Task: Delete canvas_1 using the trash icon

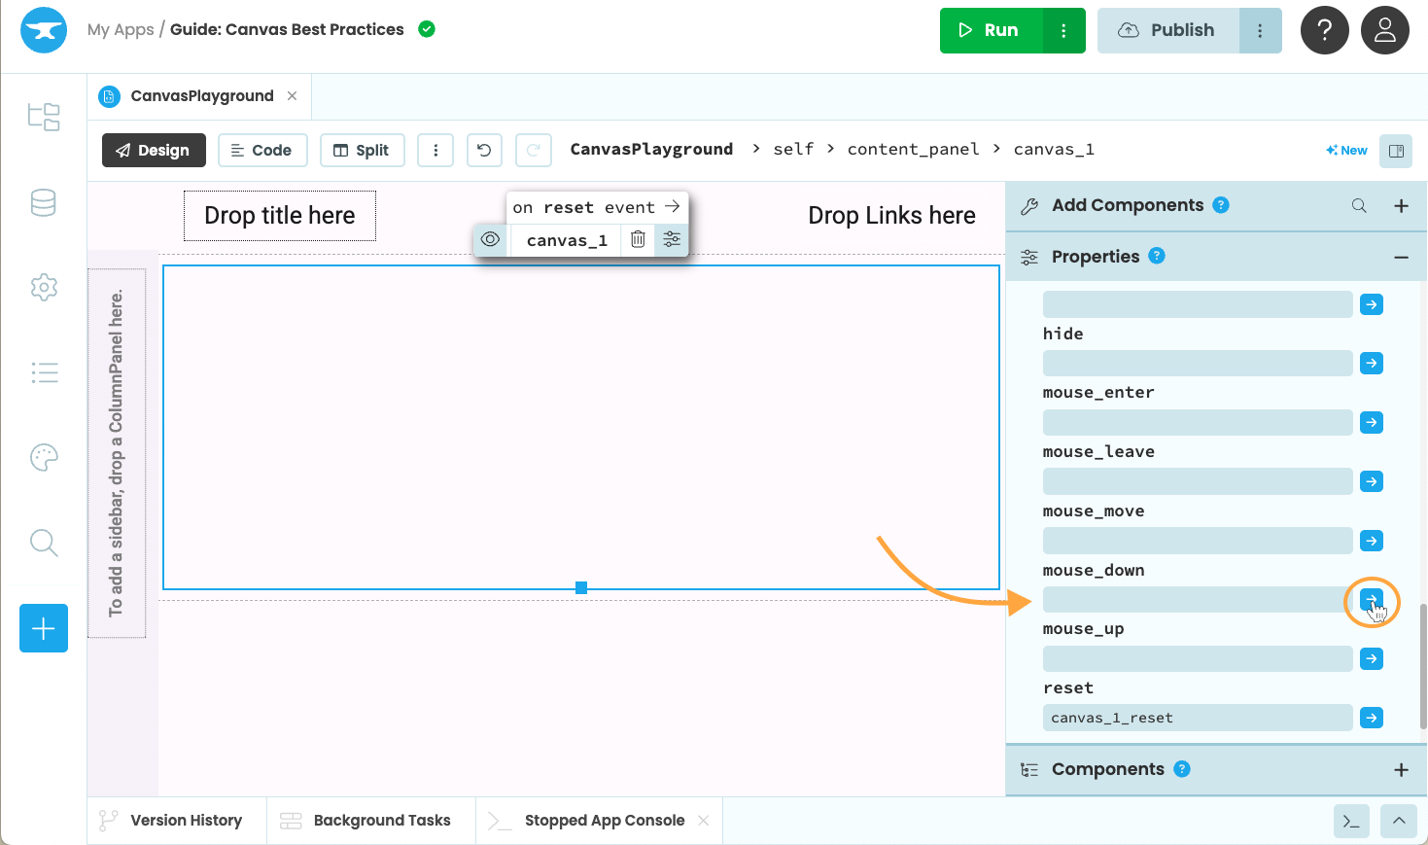Action: 638,239
